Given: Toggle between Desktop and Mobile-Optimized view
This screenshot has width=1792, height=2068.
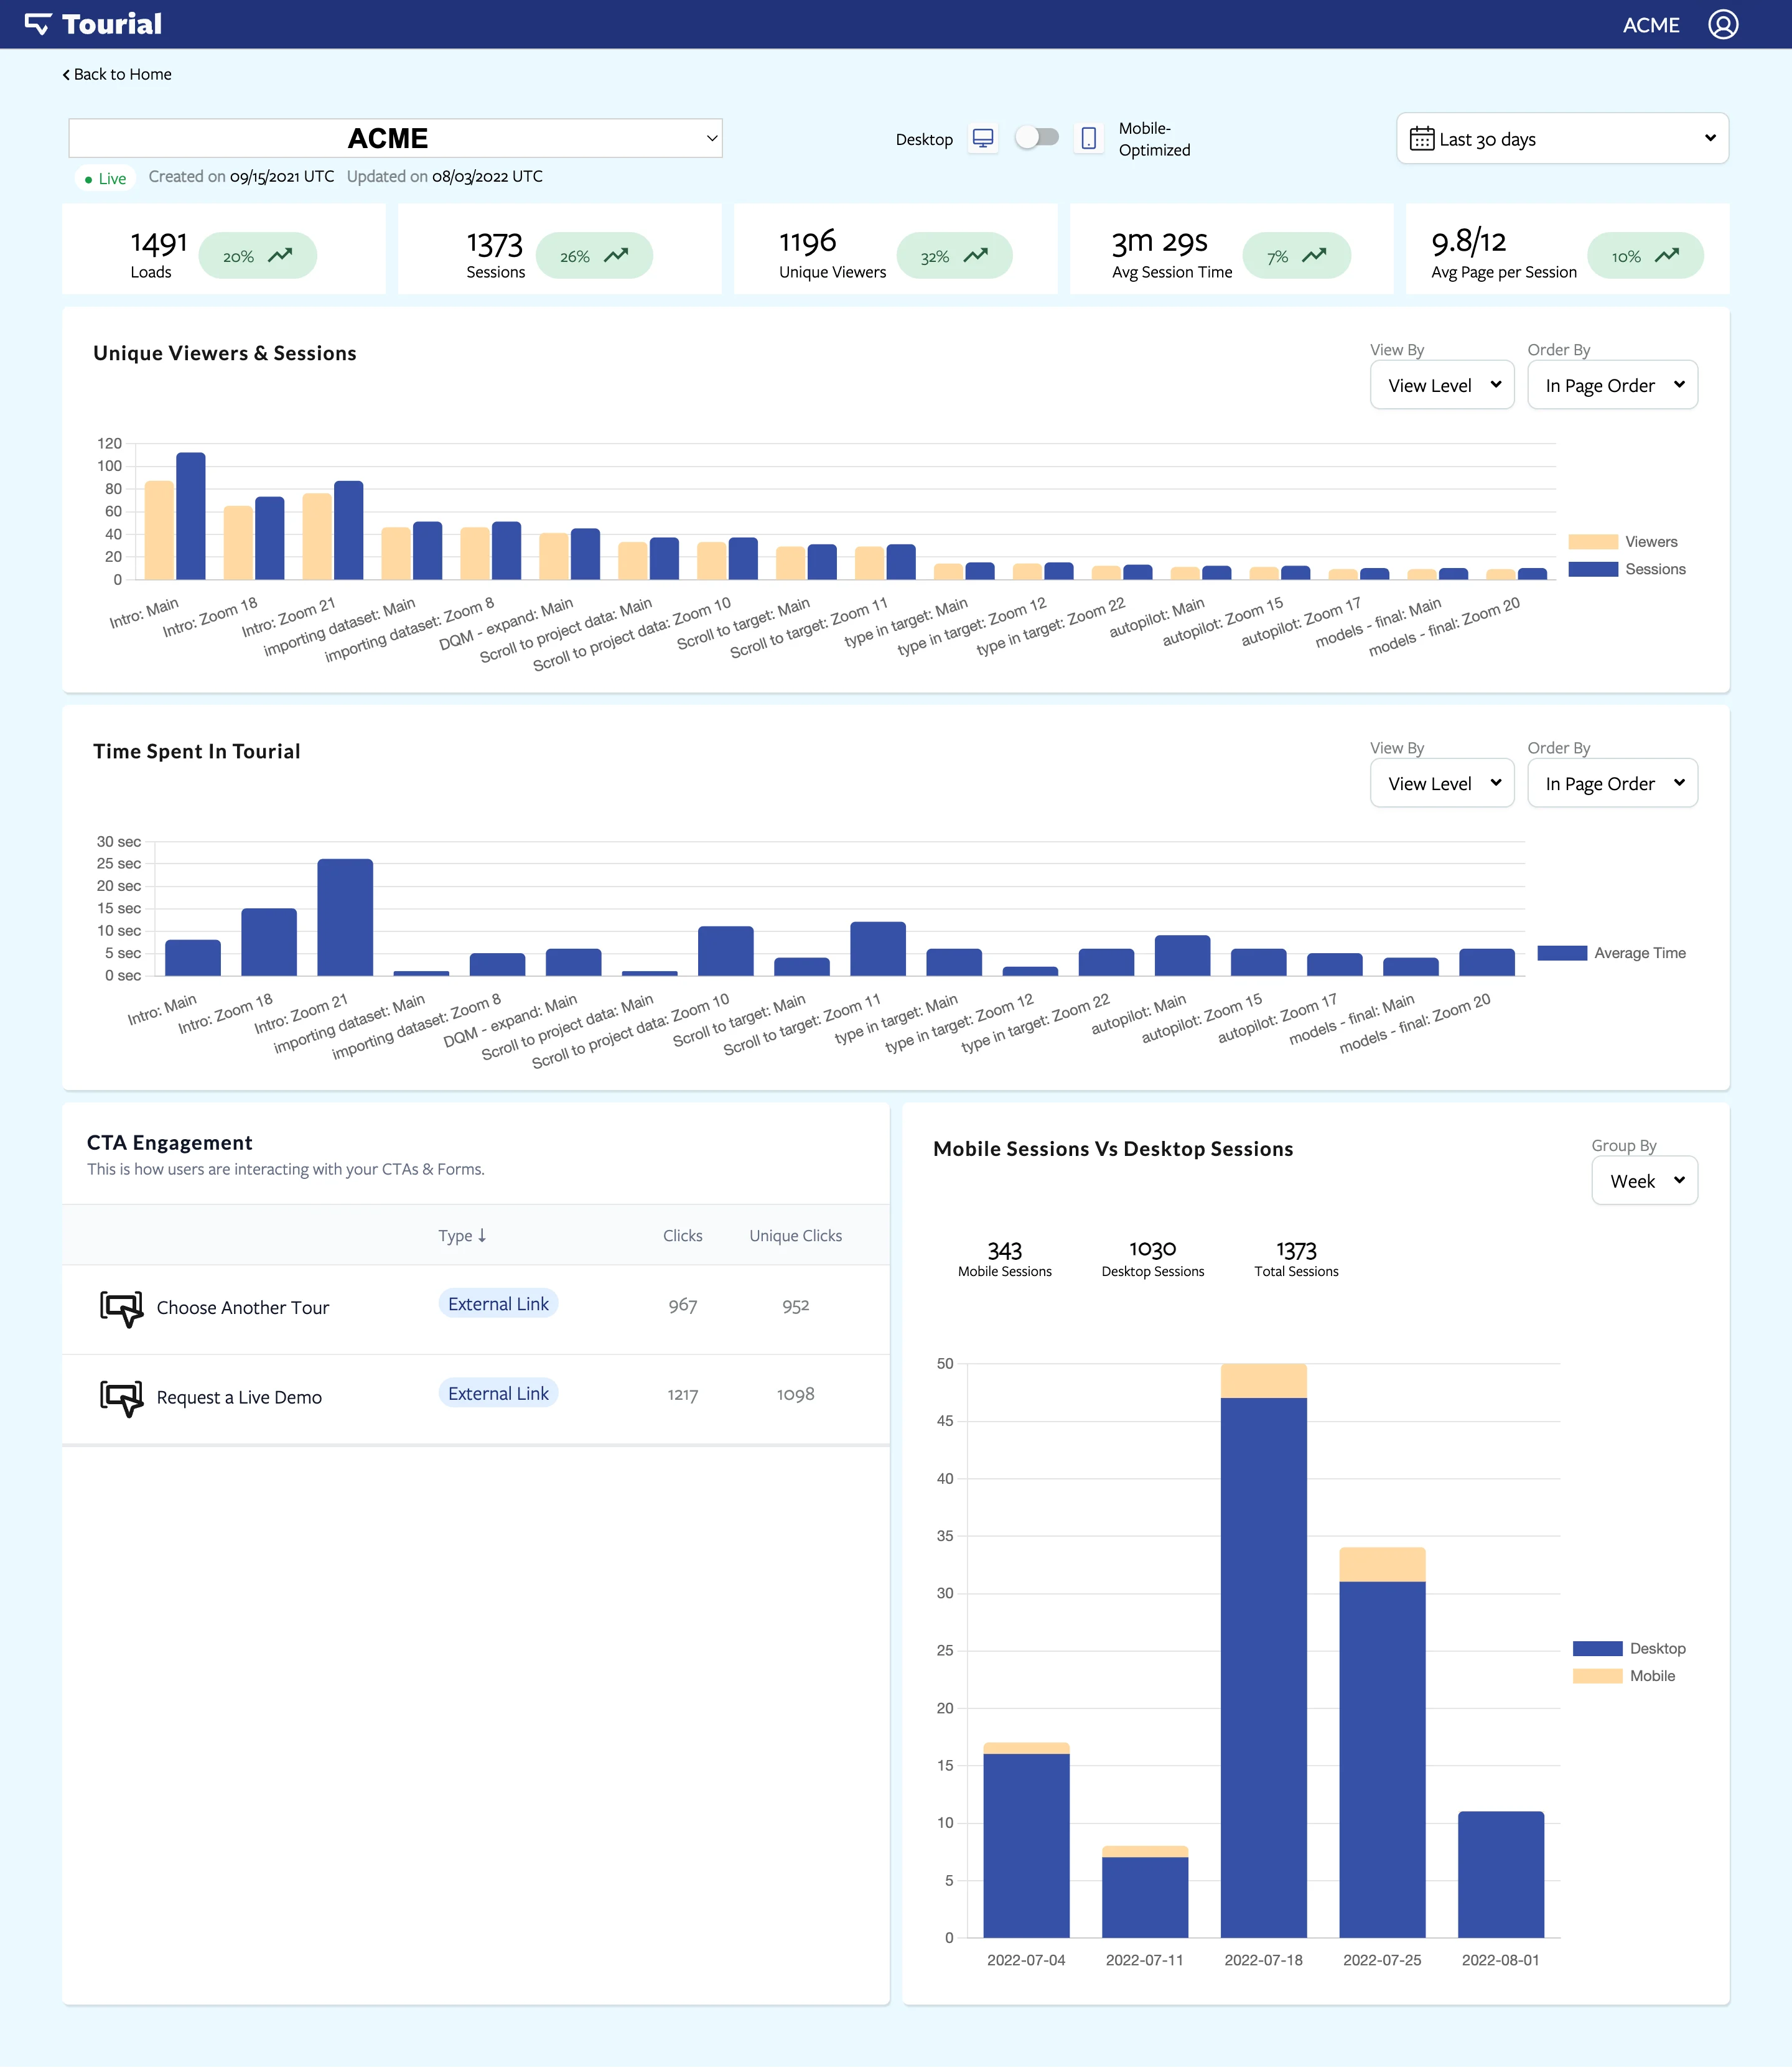Looking at the screenshot, I should point(1037,138).
